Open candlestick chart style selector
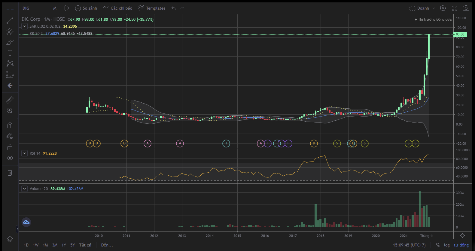 click(x=66, y=8)
